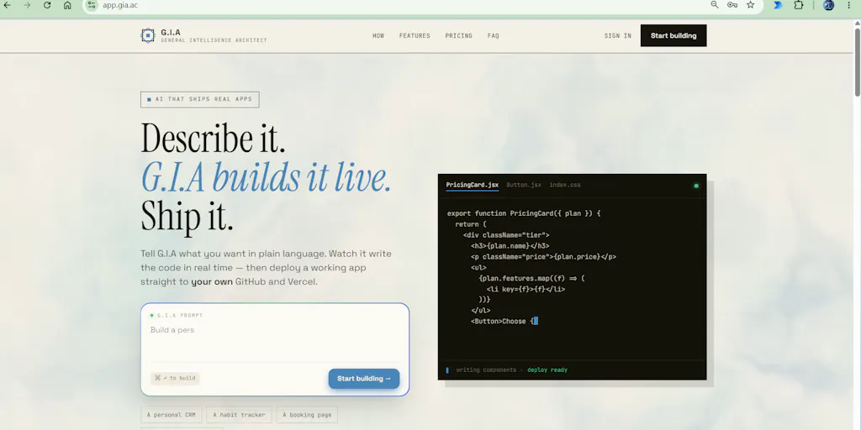Click the browser forward arrow
Image resolution: width=861 pixels, height=430 pixels.
tap(27, 5)
